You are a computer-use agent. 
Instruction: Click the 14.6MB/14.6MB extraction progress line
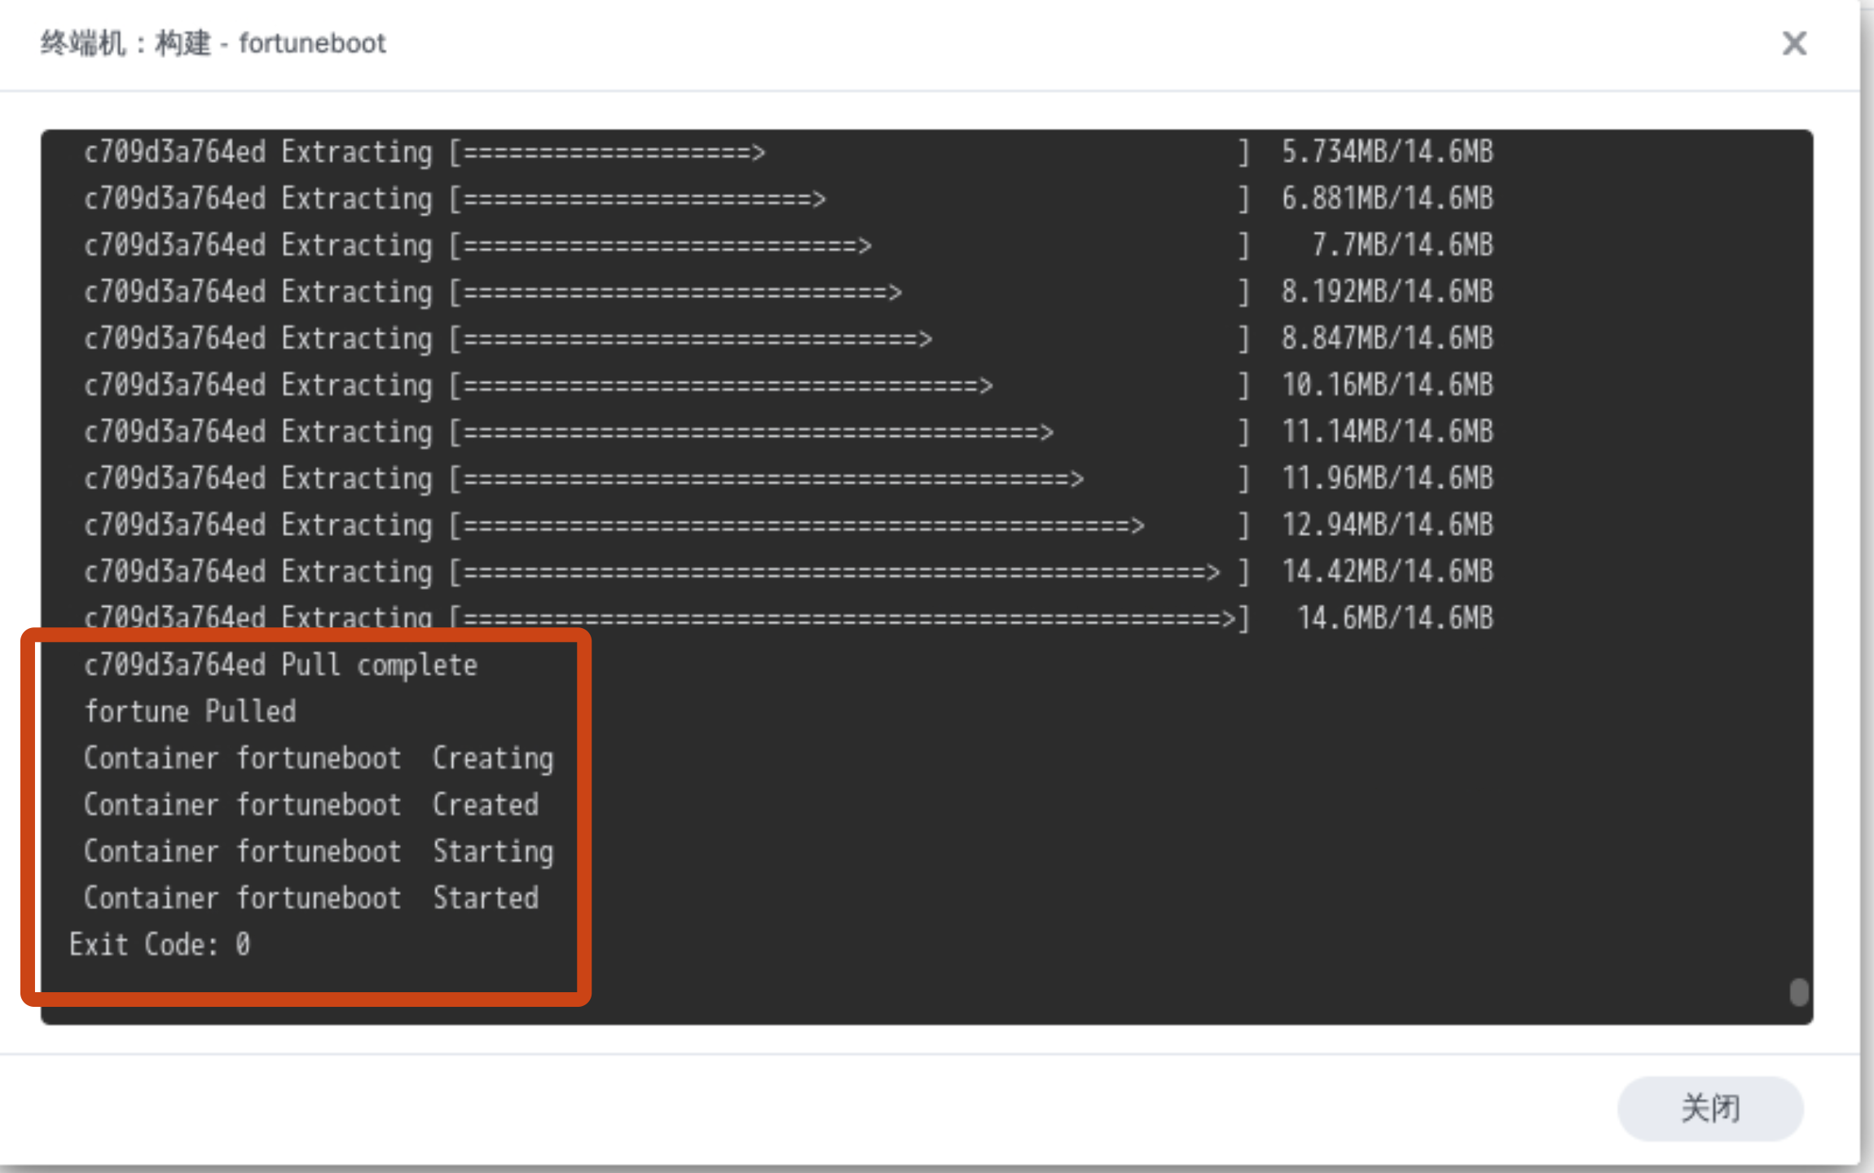point(787,618)
